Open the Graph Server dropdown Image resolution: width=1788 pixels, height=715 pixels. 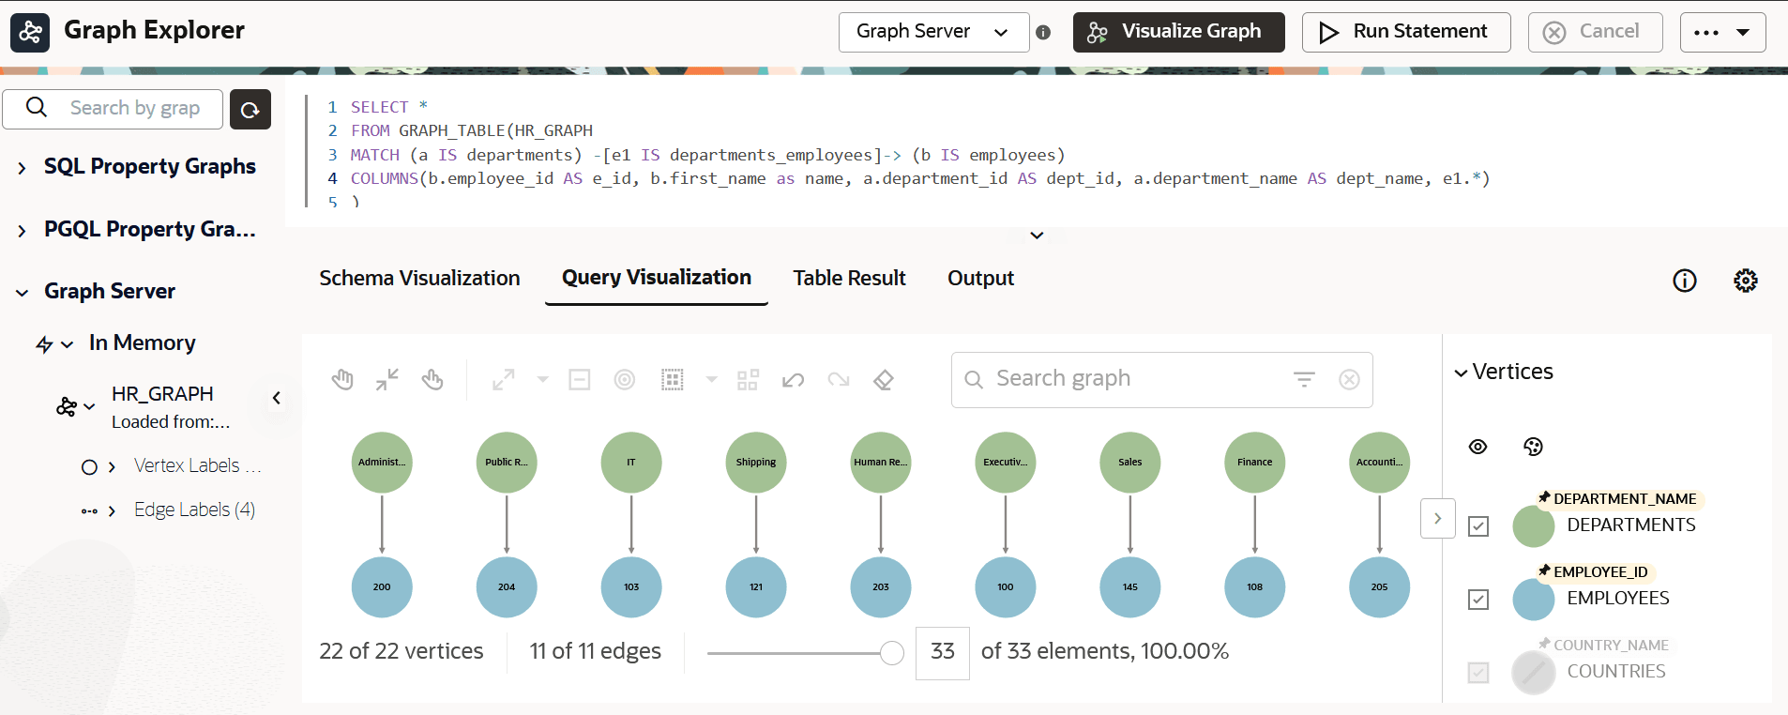[x=933, y=32]
